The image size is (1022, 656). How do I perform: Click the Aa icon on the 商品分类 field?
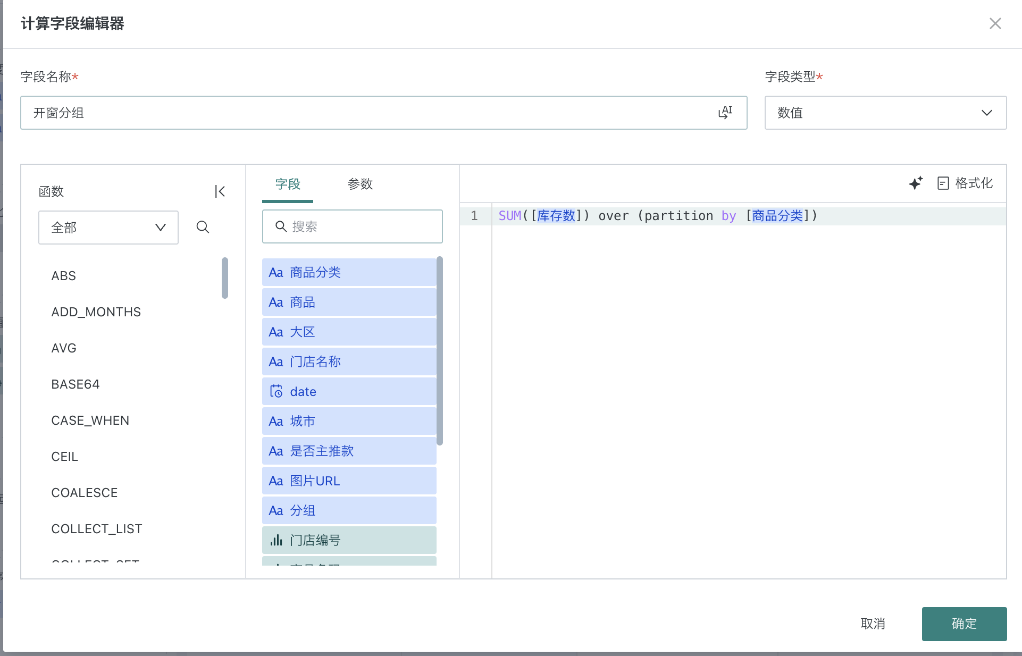point(275,272)
